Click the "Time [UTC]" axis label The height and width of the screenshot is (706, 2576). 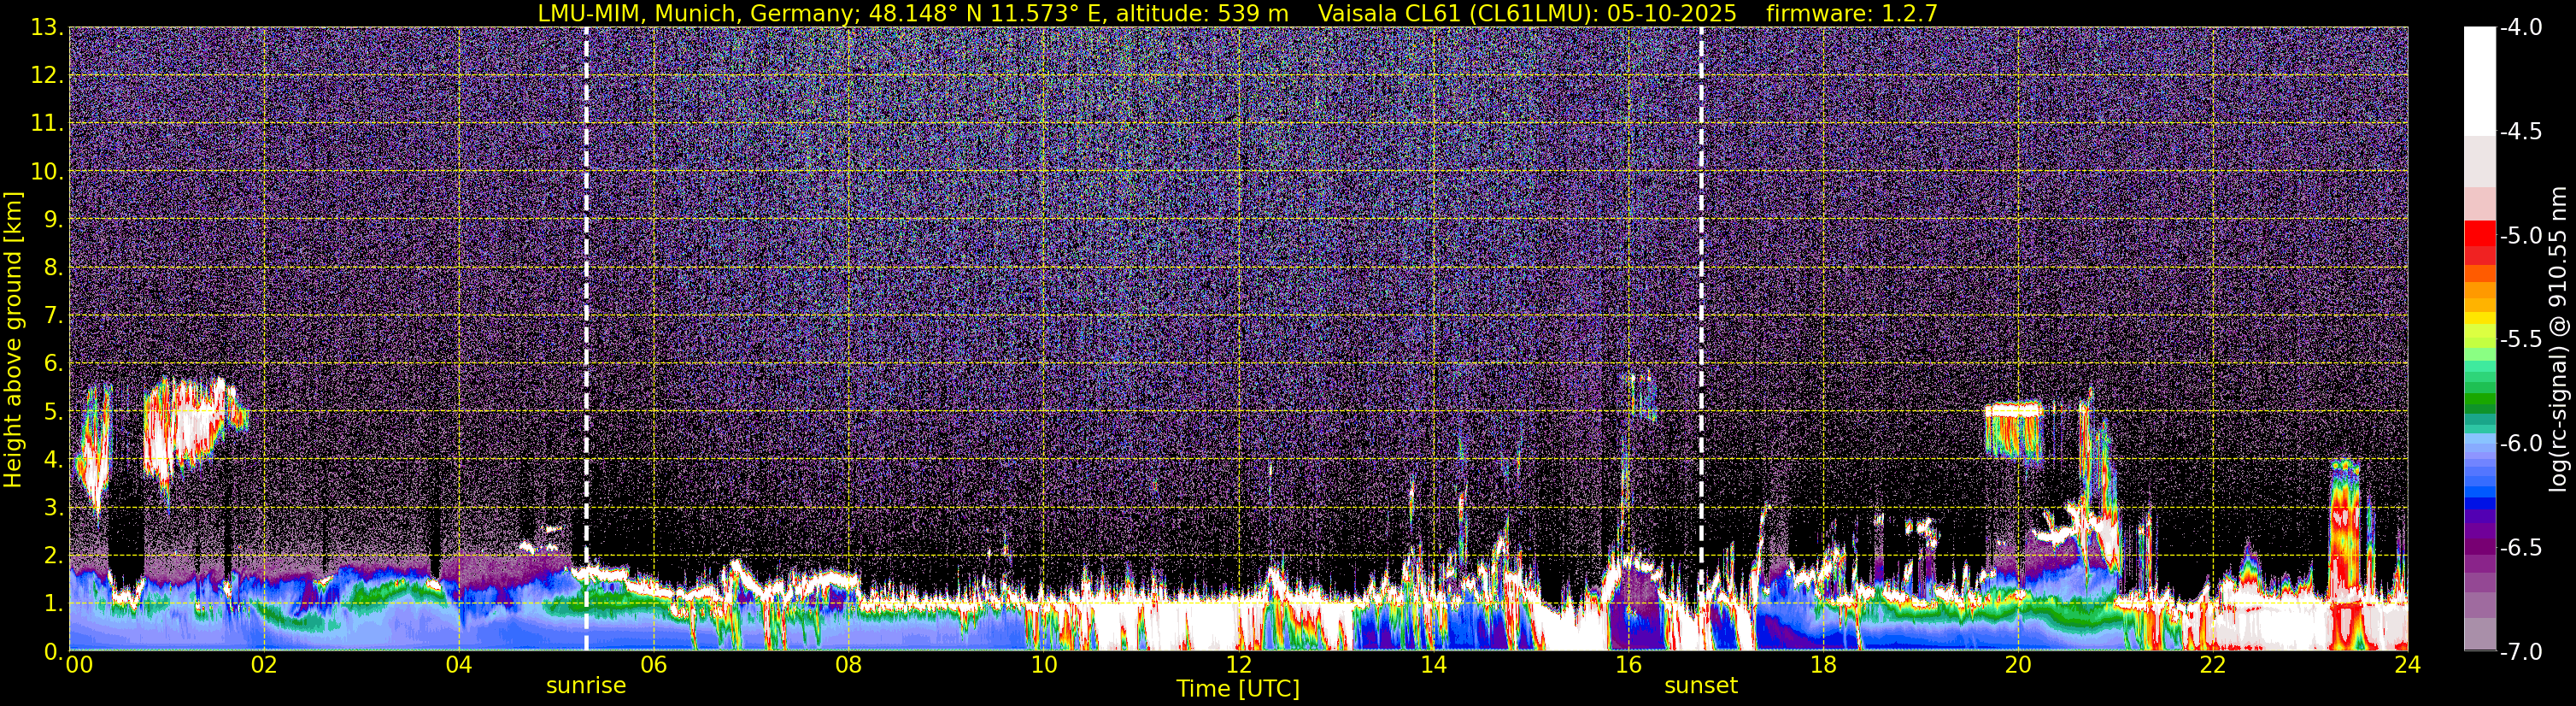pos(1238,689)
